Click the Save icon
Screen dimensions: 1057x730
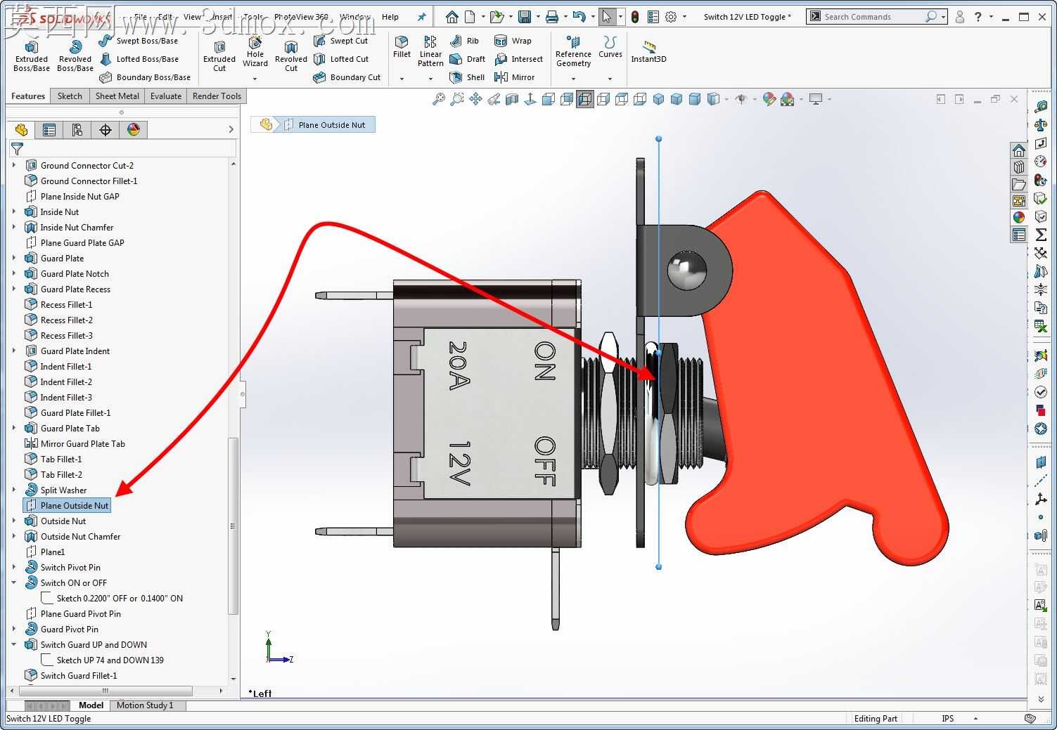[x=525, y=17]
